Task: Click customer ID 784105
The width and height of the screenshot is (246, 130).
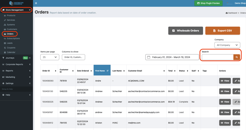Action: click(63, 123)
